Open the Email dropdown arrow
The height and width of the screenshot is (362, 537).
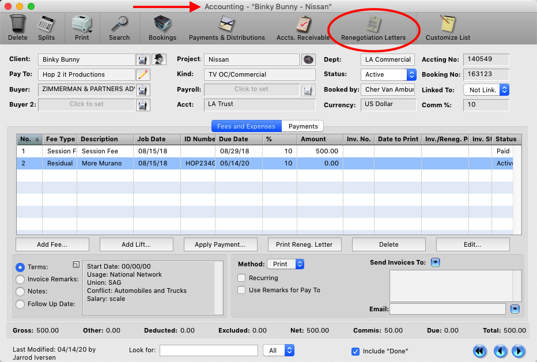point(515,309)
